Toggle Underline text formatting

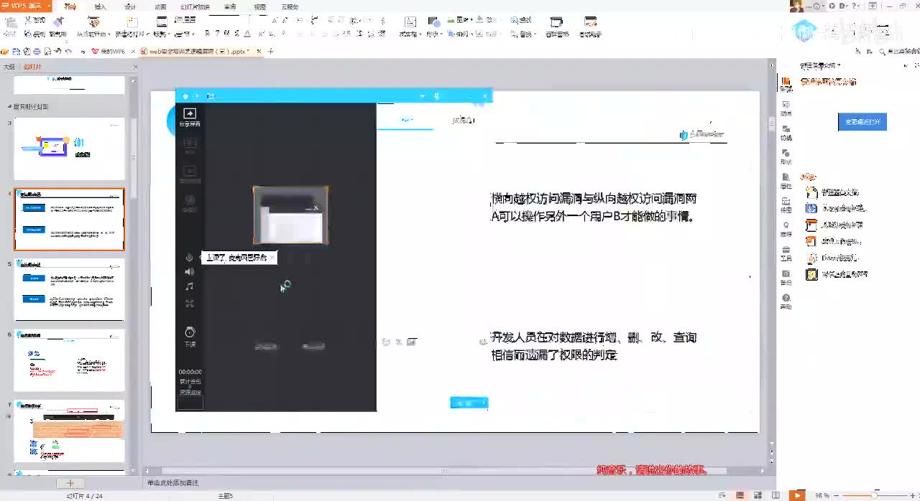click(227, 34)
